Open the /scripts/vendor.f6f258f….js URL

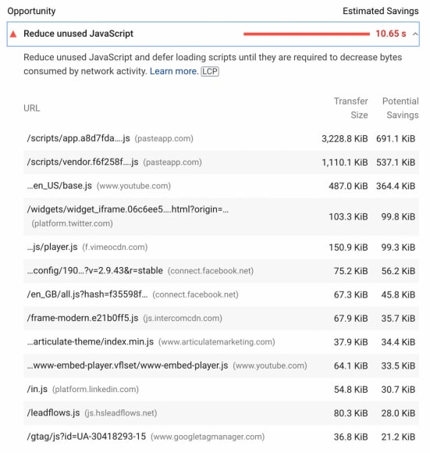(83, 162)
